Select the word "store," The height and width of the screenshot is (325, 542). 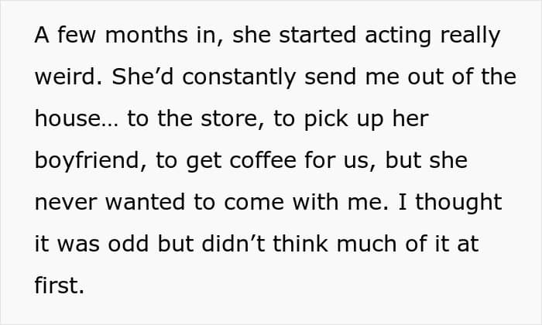(x=232, y=118)
